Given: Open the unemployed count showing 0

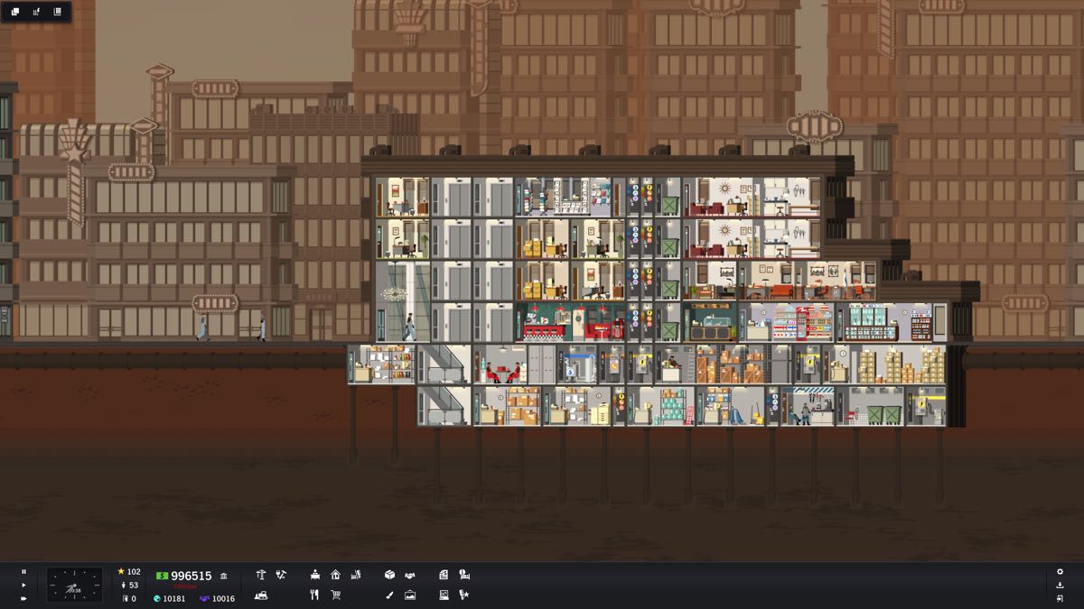Looking at the screenshot, I should (x=129, y=598).
